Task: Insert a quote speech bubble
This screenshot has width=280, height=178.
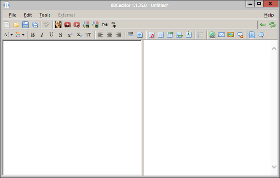Action: click(261, 35)
